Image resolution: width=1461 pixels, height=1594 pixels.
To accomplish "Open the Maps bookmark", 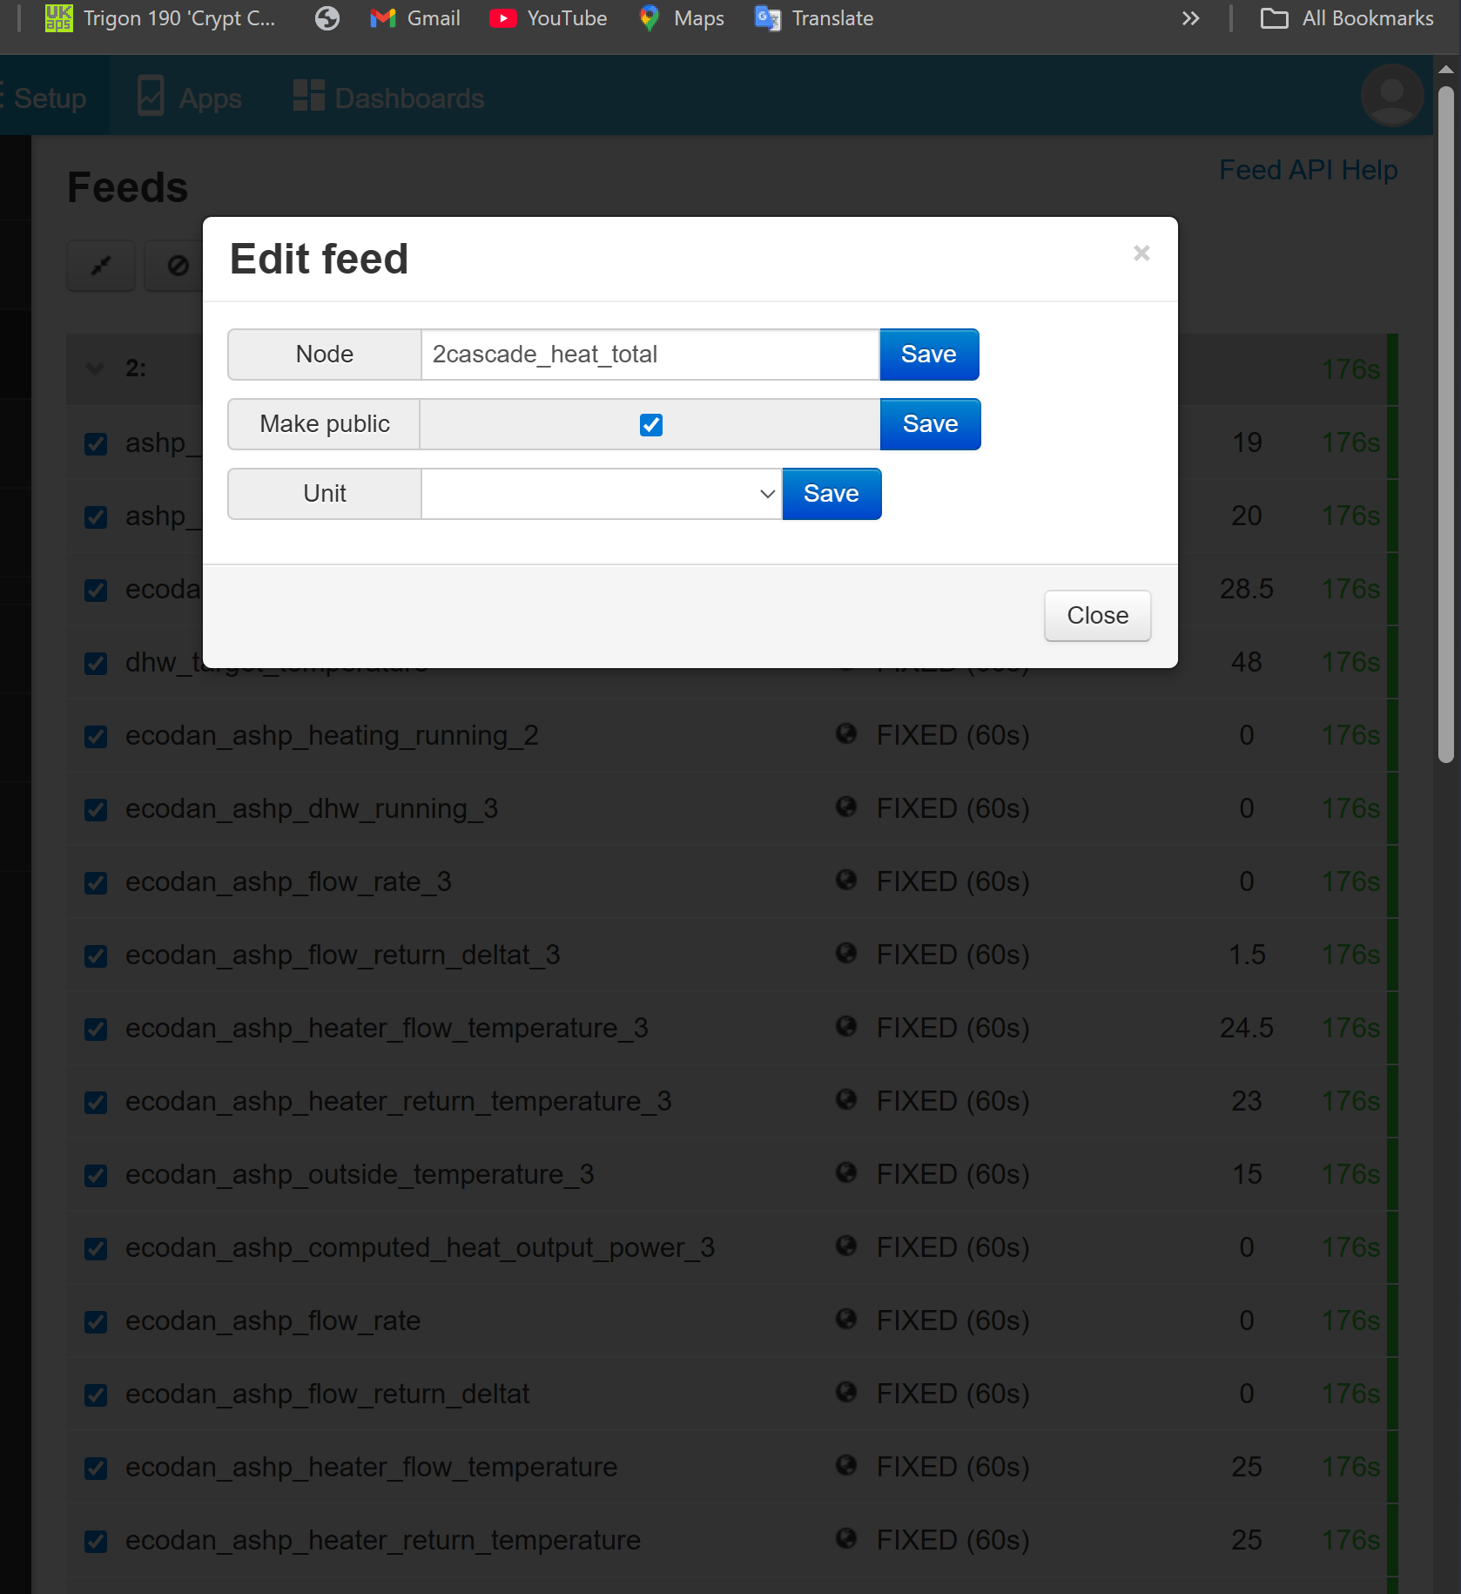I will (682, 18).
